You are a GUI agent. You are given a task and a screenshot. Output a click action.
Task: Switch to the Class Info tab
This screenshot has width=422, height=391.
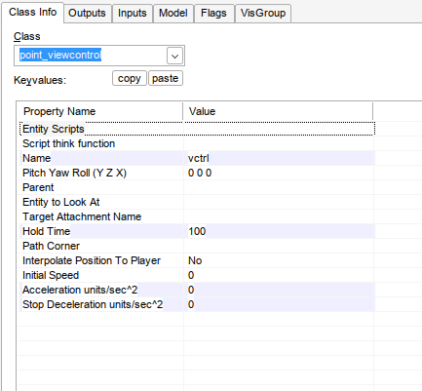point(32,13)
